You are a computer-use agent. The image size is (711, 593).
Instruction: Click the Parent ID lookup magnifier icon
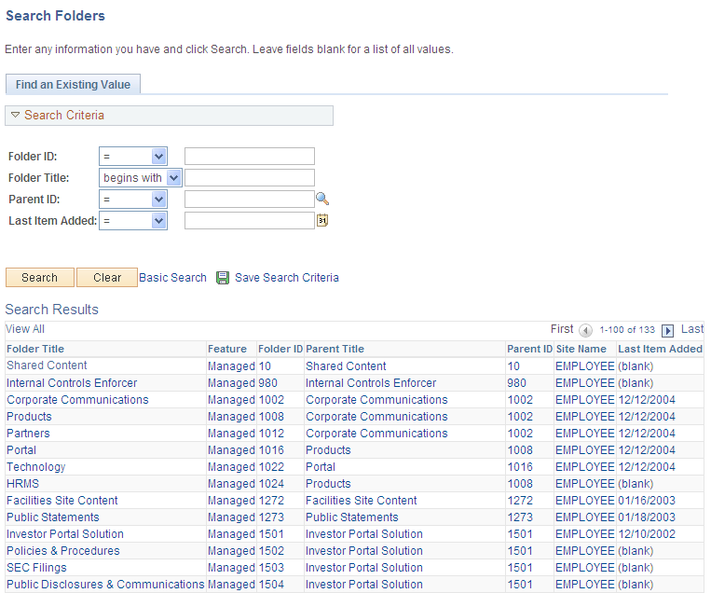pyautogui.click(x=322, y=199)
